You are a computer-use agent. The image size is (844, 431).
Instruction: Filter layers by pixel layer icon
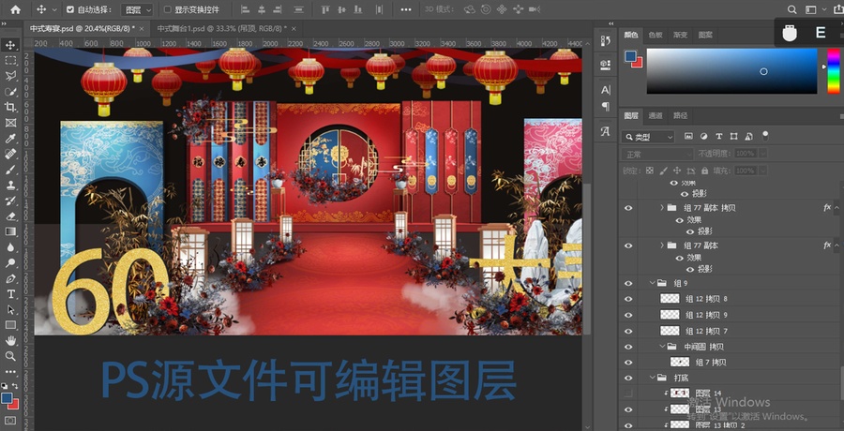coord(688,137)
